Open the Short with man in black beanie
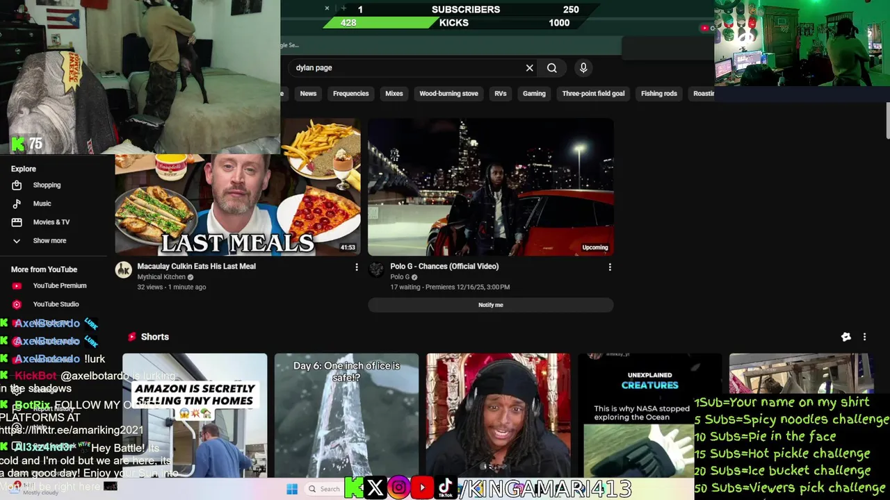Screen dimensions: 890x500 [x=498, y=415]
